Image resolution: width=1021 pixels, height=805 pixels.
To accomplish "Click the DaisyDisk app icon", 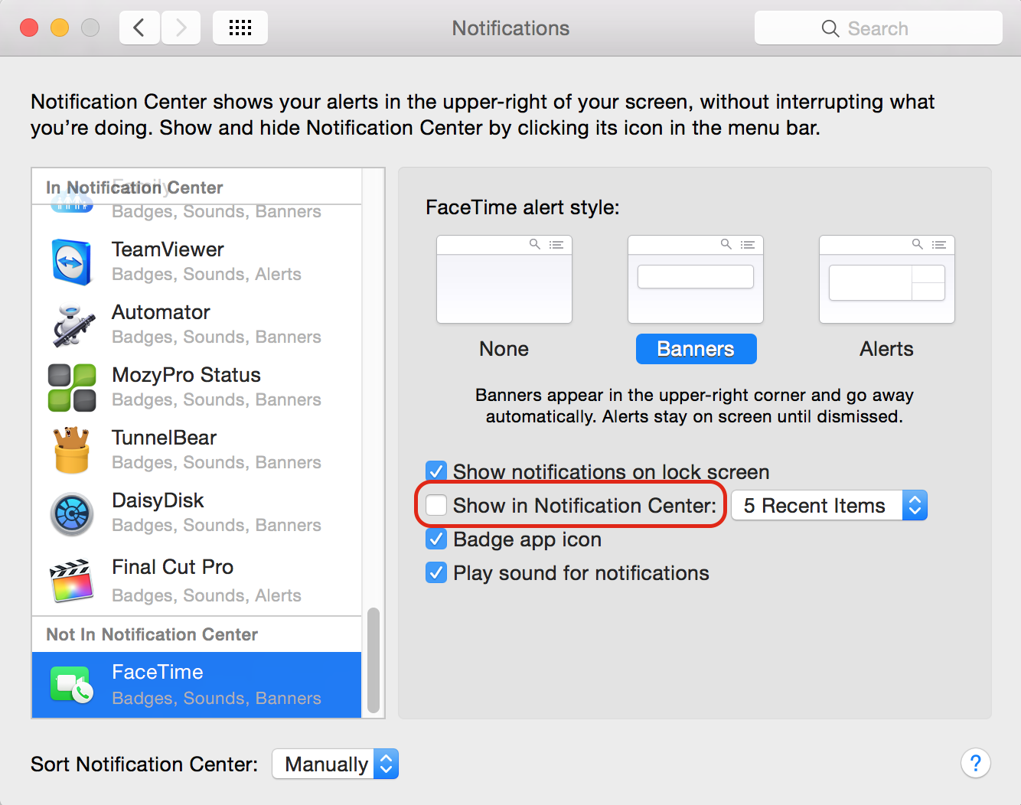I will (72, 513).
